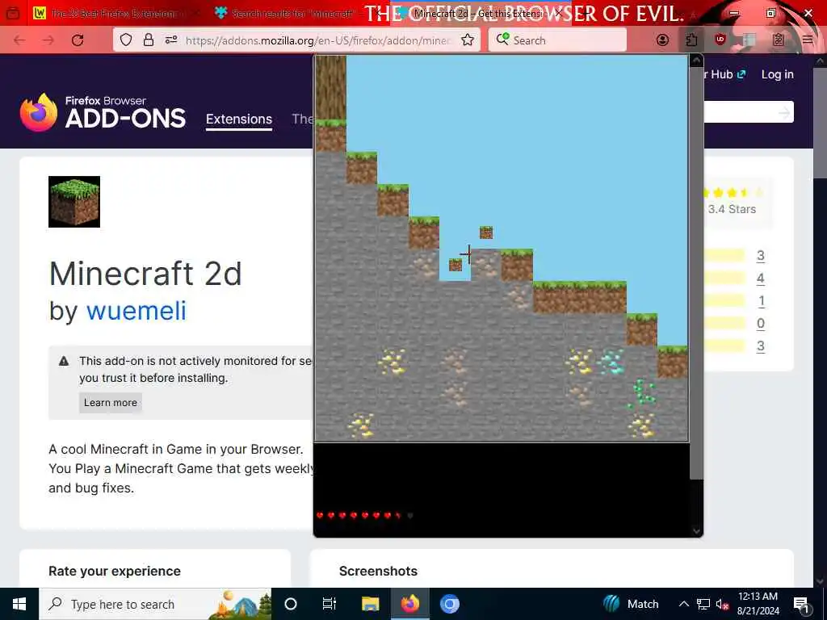Go back to the previous page

tap(19, 40)
